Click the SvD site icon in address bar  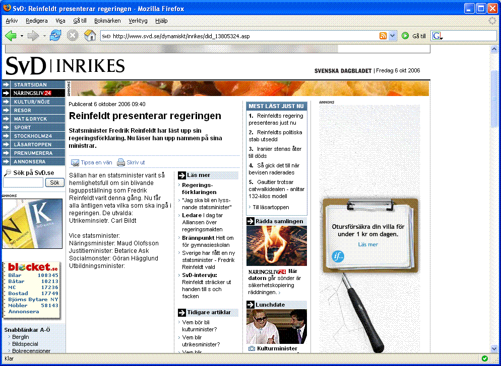[x=106, y=36]
